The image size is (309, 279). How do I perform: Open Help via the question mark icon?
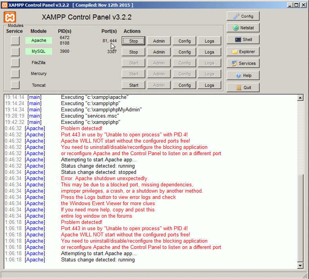[243, 75]
